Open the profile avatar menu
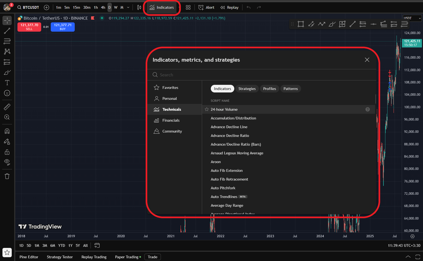This screenshot has width=423, height=261. coord(7,7)
